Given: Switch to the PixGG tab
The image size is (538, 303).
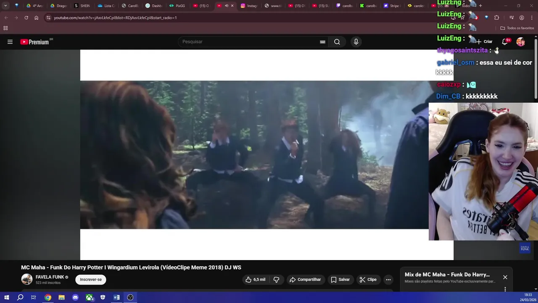Looking at the screenshot, I should [177, 5].
